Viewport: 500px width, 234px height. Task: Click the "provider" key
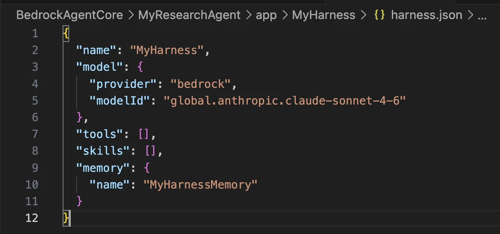pos(124,84)
